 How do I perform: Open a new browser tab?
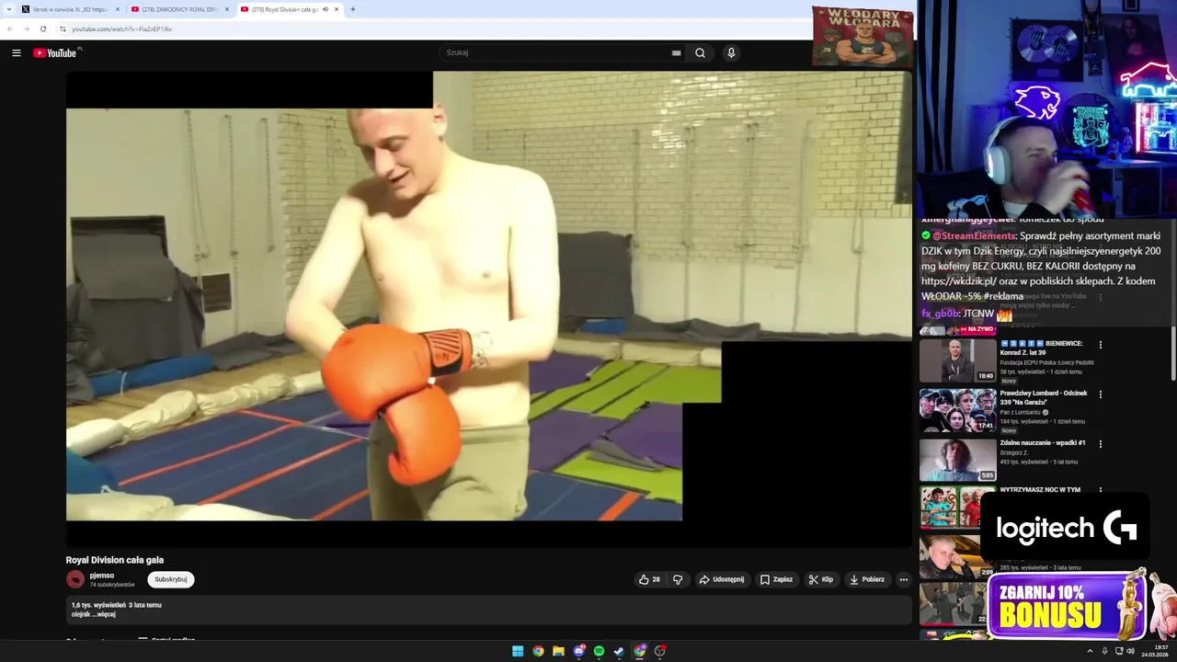click(x=353, y=9)
